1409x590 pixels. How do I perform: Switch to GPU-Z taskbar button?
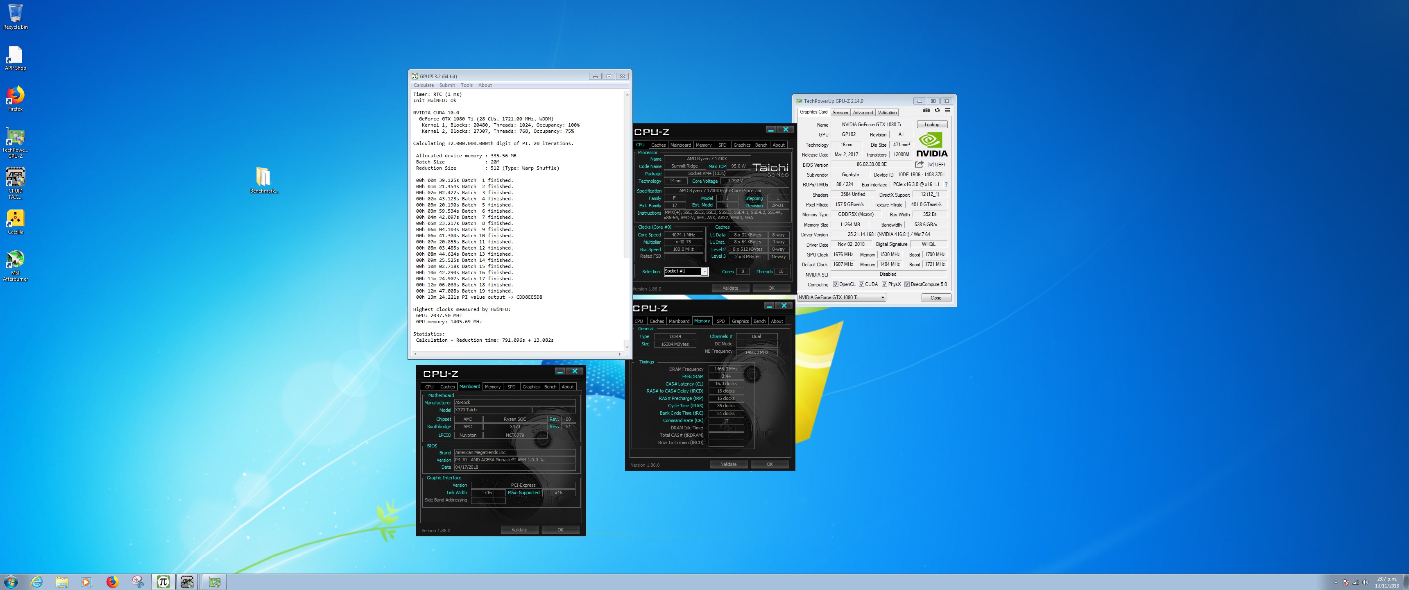214,582
